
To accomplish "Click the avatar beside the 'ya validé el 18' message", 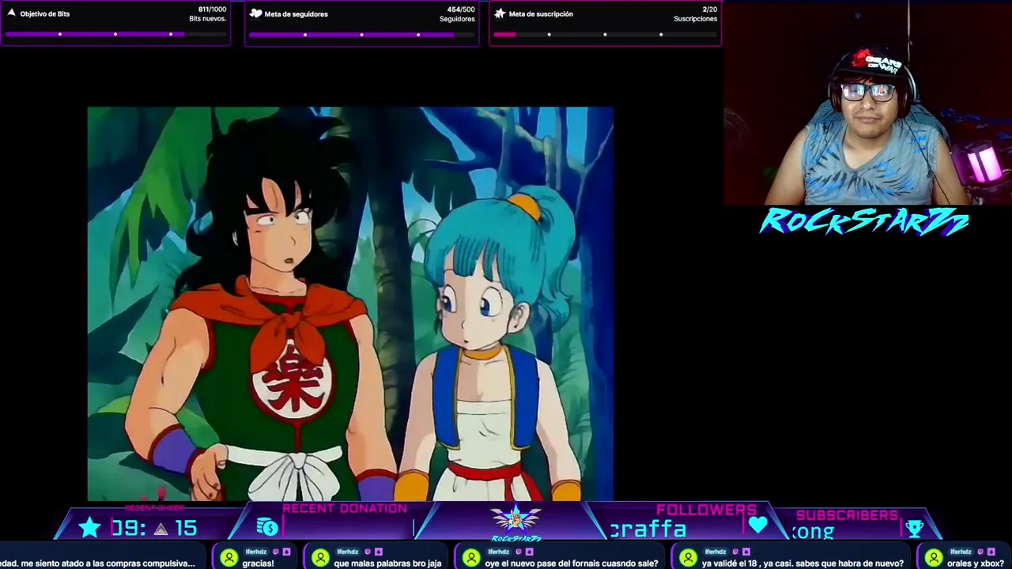I will [x=688, y=558].
